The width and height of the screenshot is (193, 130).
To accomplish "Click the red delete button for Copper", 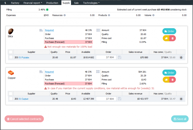I will tap(172, 80).
